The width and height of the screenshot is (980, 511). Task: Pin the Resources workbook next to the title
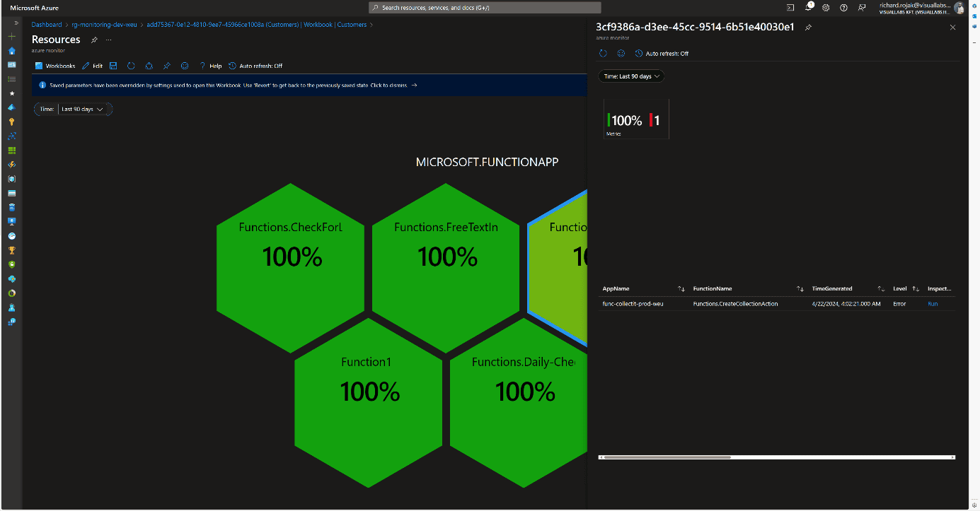tap(94, 40)
